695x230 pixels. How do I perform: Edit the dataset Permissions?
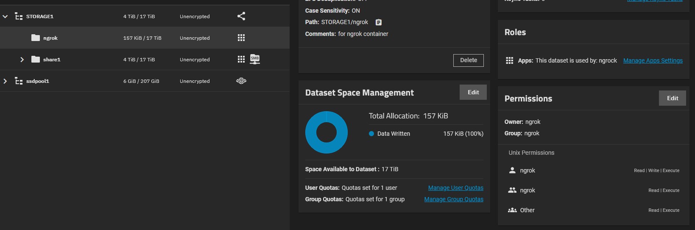pos(673,98)
